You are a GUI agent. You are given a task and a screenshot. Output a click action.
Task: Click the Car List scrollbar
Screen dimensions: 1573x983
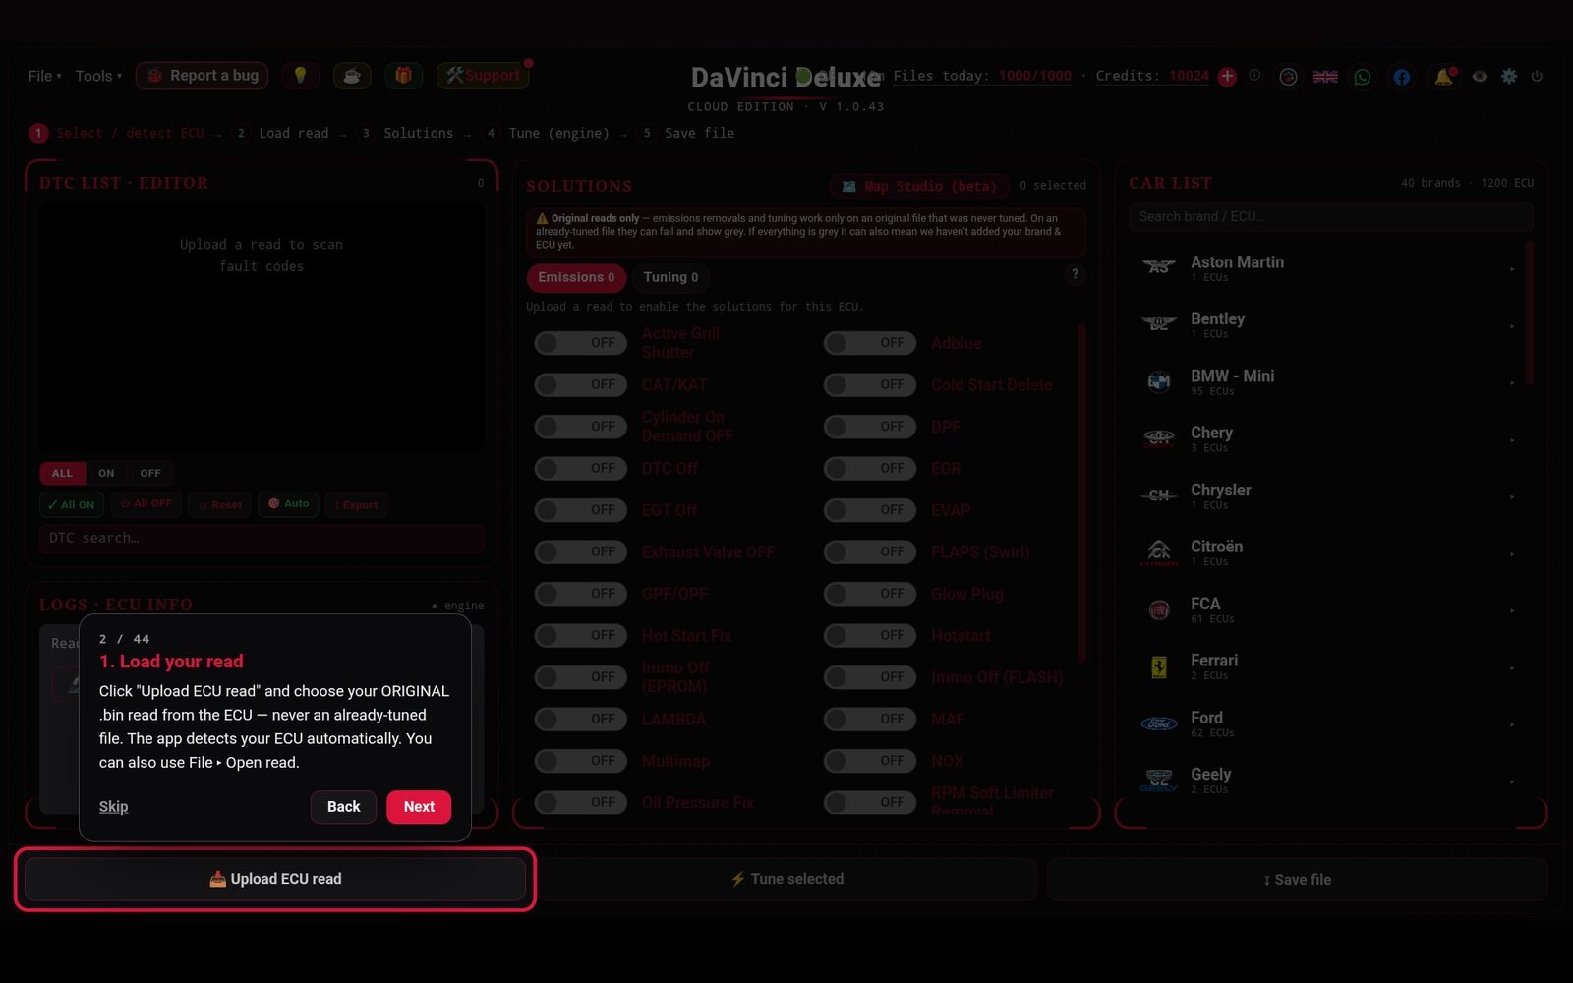click(1530, 313)
